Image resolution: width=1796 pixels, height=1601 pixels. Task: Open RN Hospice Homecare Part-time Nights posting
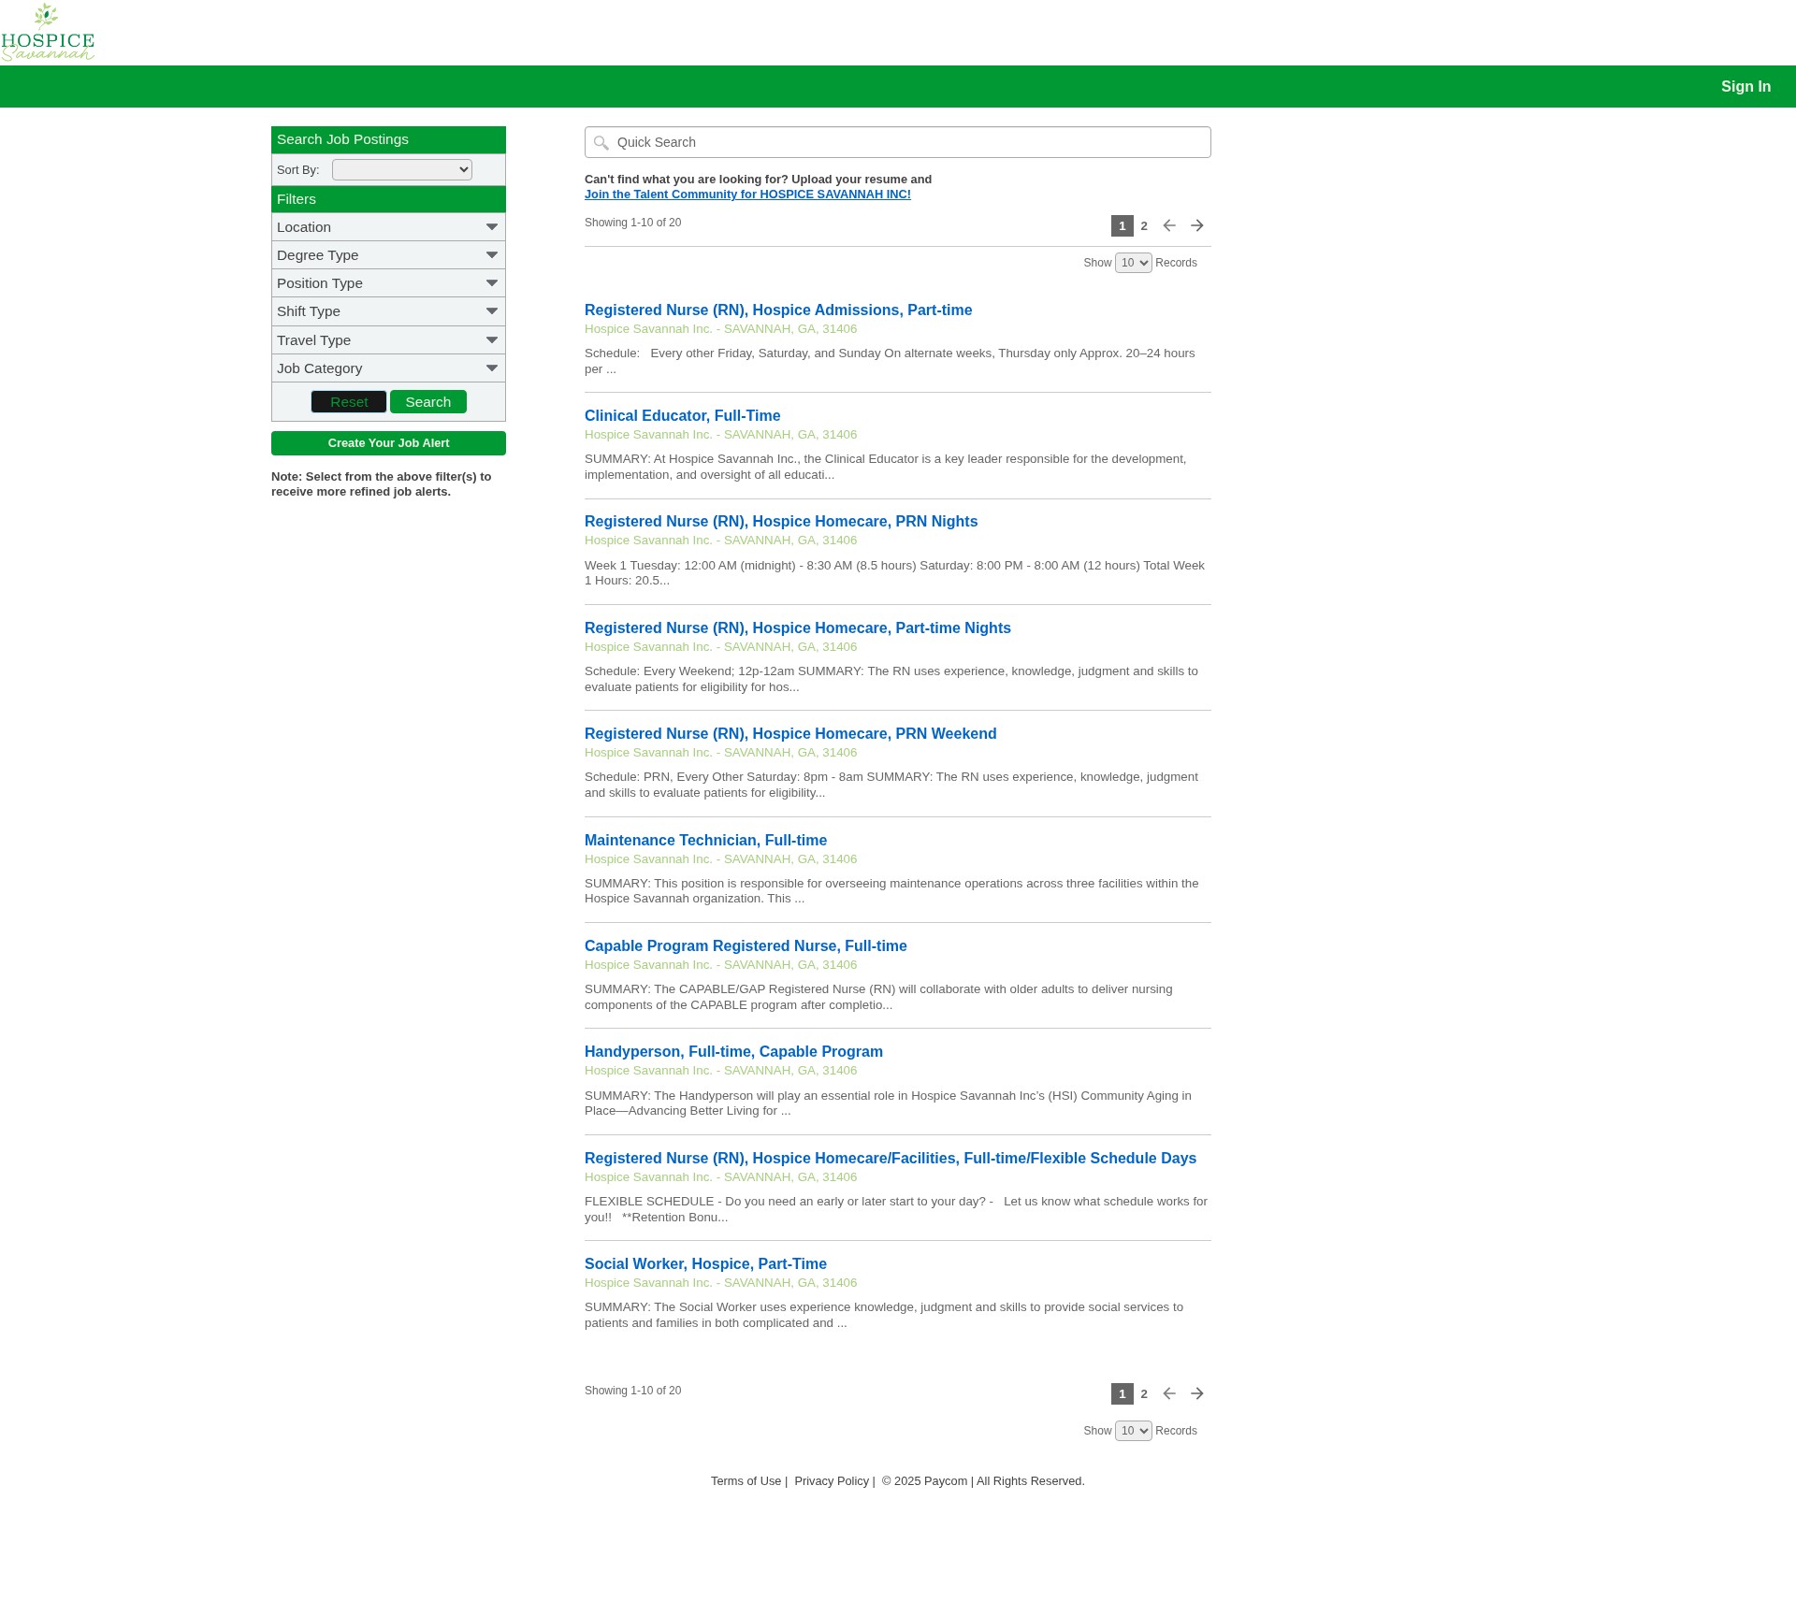798,627
